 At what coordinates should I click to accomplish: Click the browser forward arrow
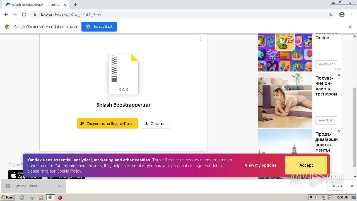[15, 15]
